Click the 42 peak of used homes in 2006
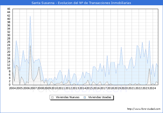This screenshot has height=113, width=163. pos(30,16)
